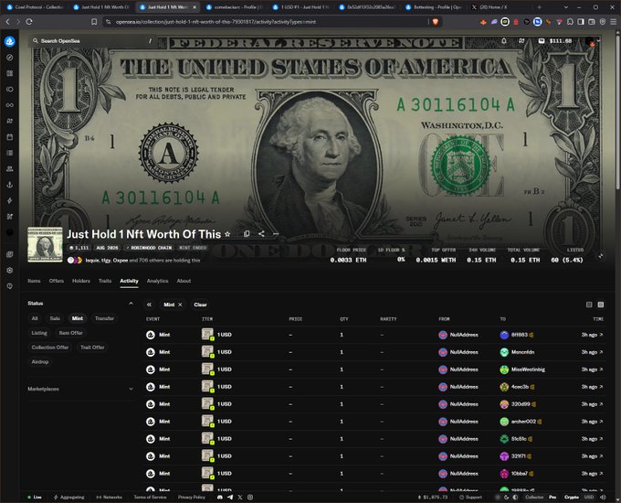The height and width of the screenshot is (503, 621).
Task: Open the browser hamburger menu
Action: 613,22
